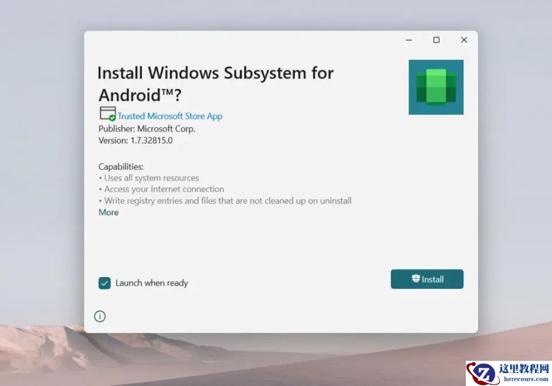This screenshot has width=552, height=386.
Task: Open the Trusted Microsoft Store App link
Action: (170, 115)
